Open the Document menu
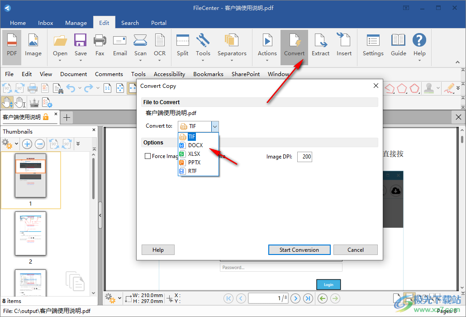 pyautogui.click(x=73, y=74)
